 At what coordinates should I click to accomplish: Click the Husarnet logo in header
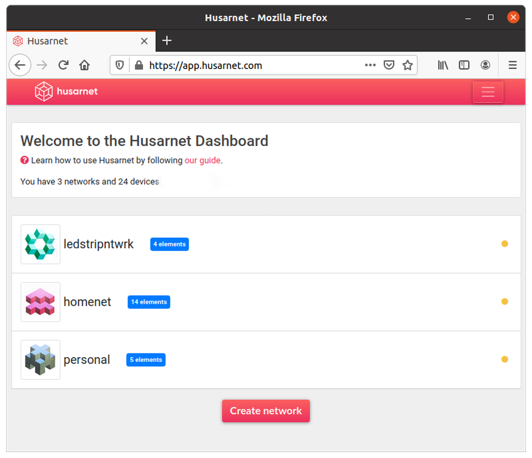66,91
